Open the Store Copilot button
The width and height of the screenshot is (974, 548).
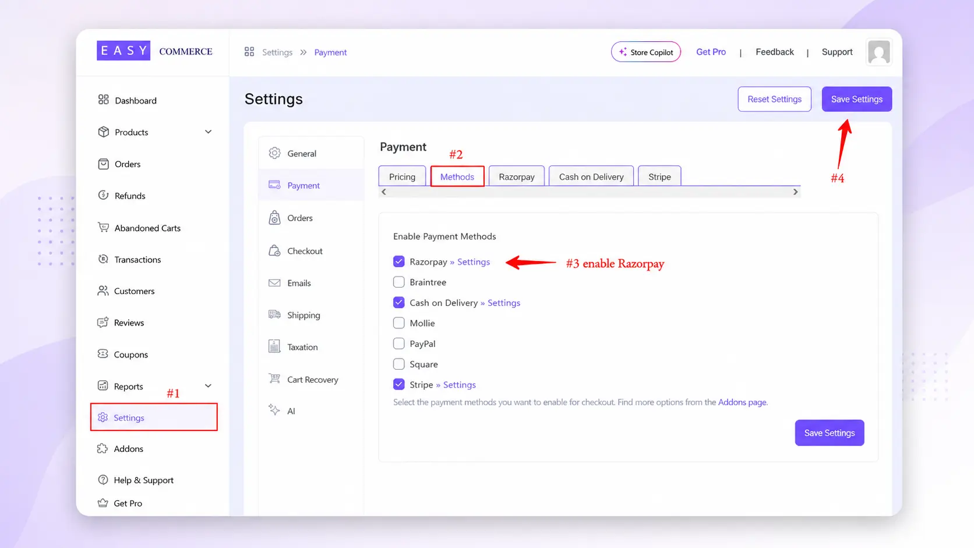tap(646, 52)
